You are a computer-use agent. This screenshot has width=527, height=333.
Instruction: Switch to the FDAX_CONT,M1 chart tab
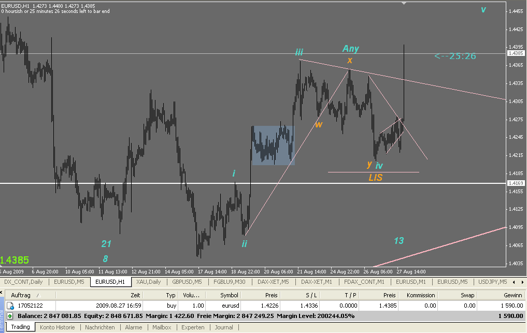(x=365, y=282)
